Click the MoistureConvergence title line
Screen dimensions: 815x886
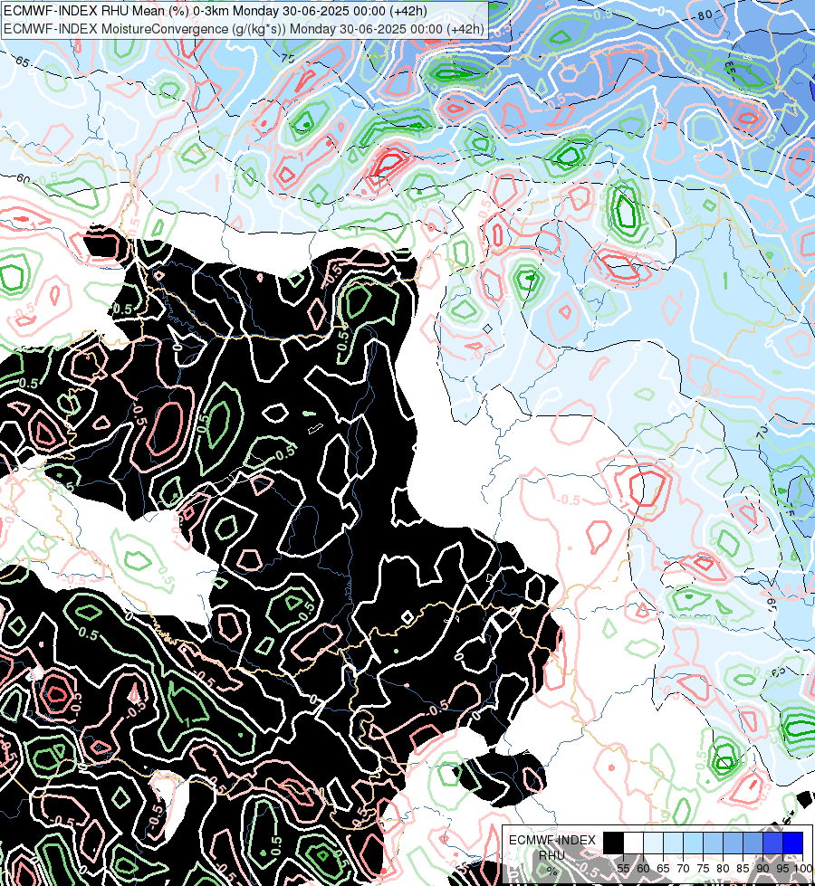(x=244, y=29)
